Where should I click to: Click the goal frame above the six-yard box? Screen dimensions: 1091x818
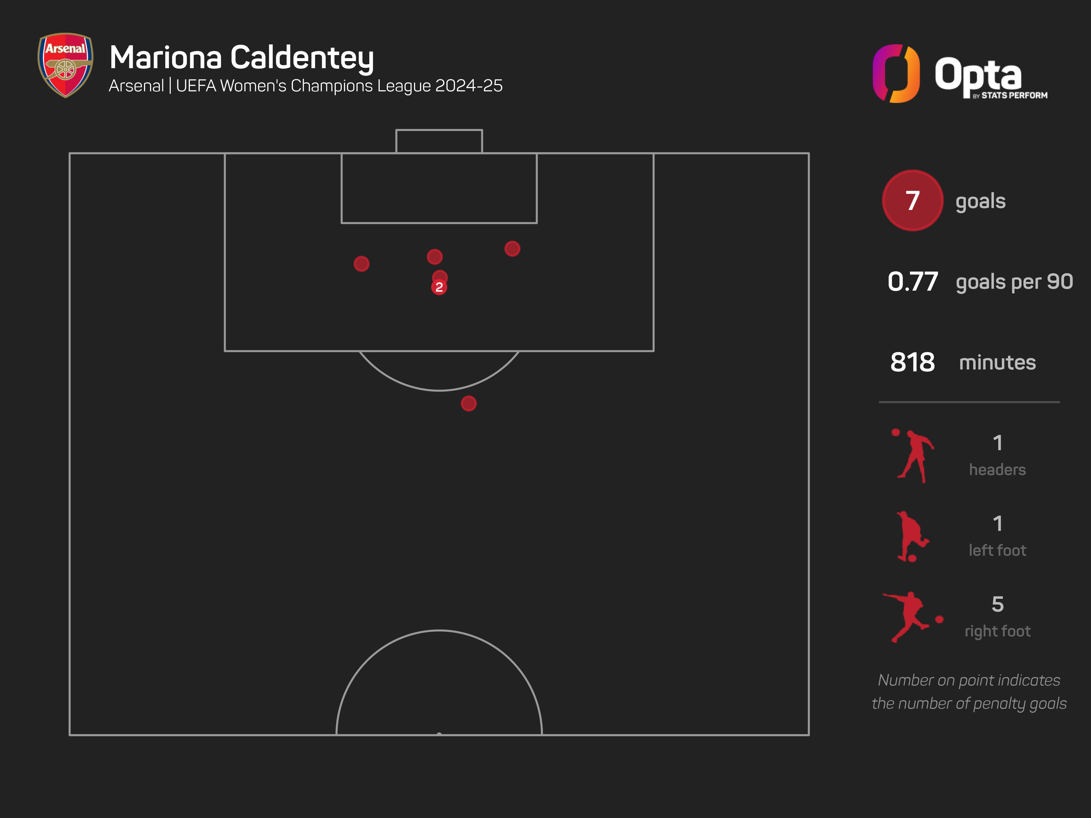coord(439,141)
